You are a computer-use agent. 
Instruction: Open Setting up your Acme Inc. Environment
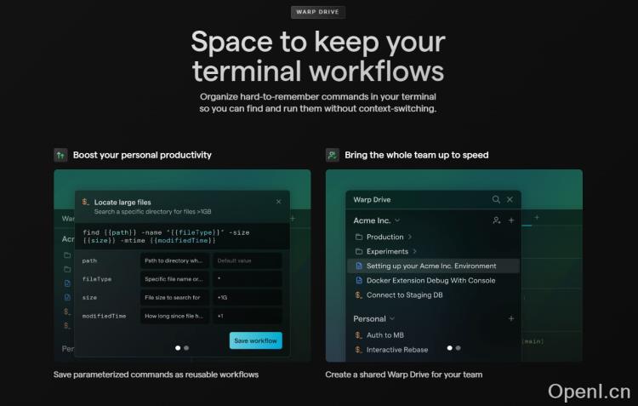[430, 266]
